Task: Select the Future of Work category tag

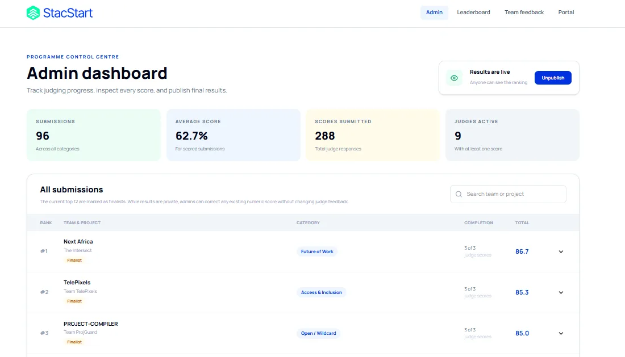Action: 317,251
